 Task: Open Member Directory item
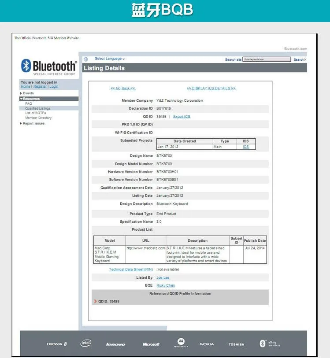pos(38,118)
